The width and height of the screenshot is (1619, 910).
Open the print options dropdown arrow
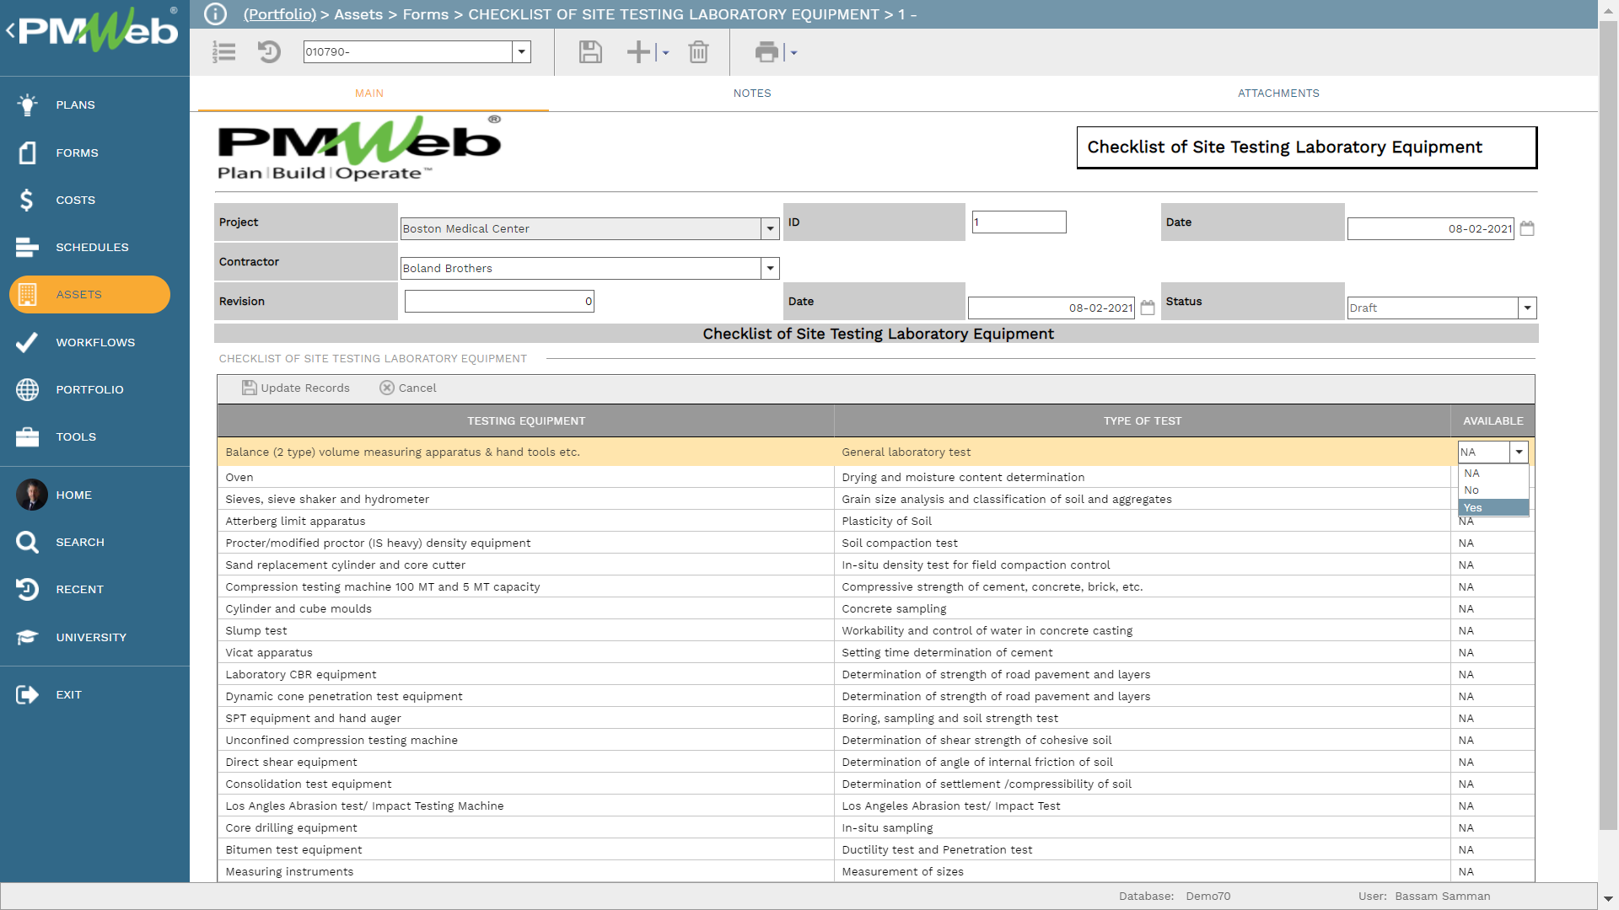[793, 52]
